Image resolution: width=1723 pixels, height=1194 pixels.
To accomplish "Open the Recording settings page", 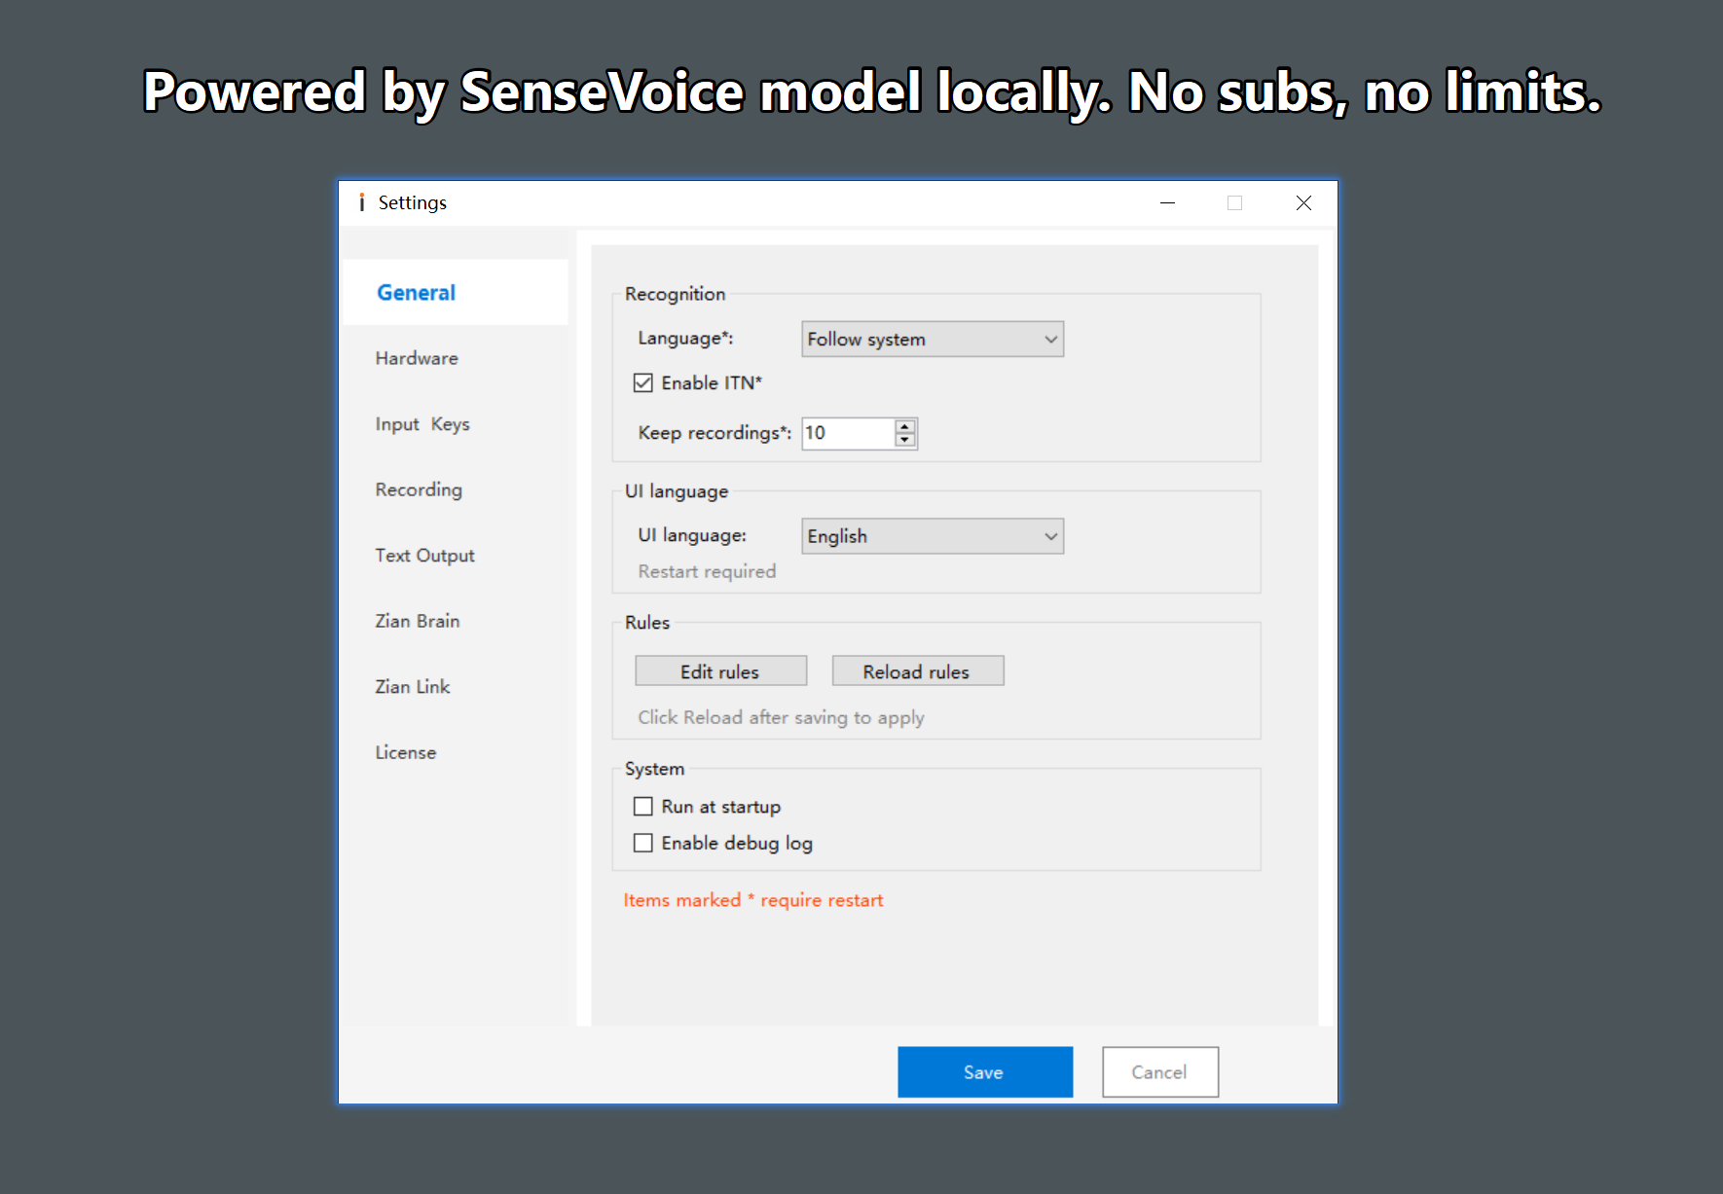I will tap(418, 489).
